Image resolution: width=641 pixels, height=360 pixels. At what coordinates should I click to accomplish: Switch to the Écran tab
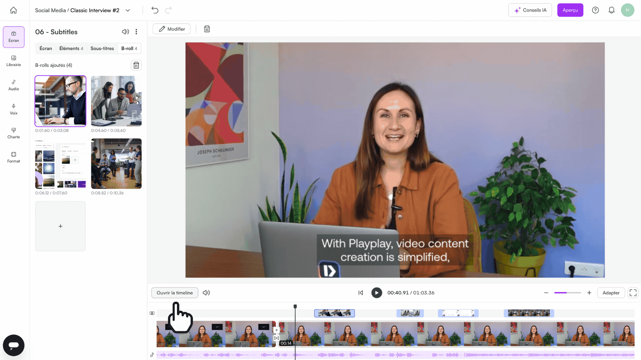[x=46, y=48]
